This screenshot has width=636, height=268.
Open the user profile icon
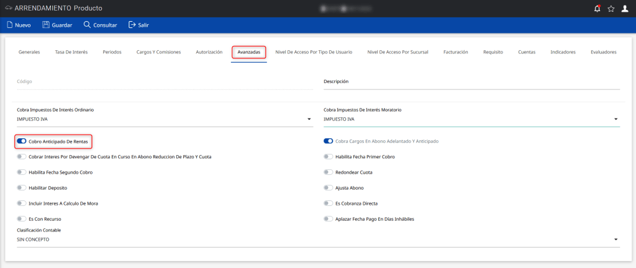tap(625, 9)
